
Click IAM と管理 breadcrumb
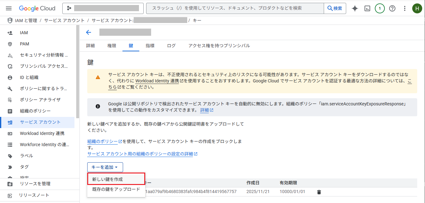[26, 20]
